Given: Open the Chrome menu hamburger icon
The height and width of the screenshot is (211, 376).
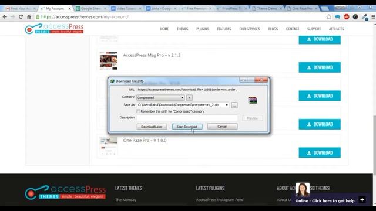Looking at the screenshot, I should click(373, 17).
